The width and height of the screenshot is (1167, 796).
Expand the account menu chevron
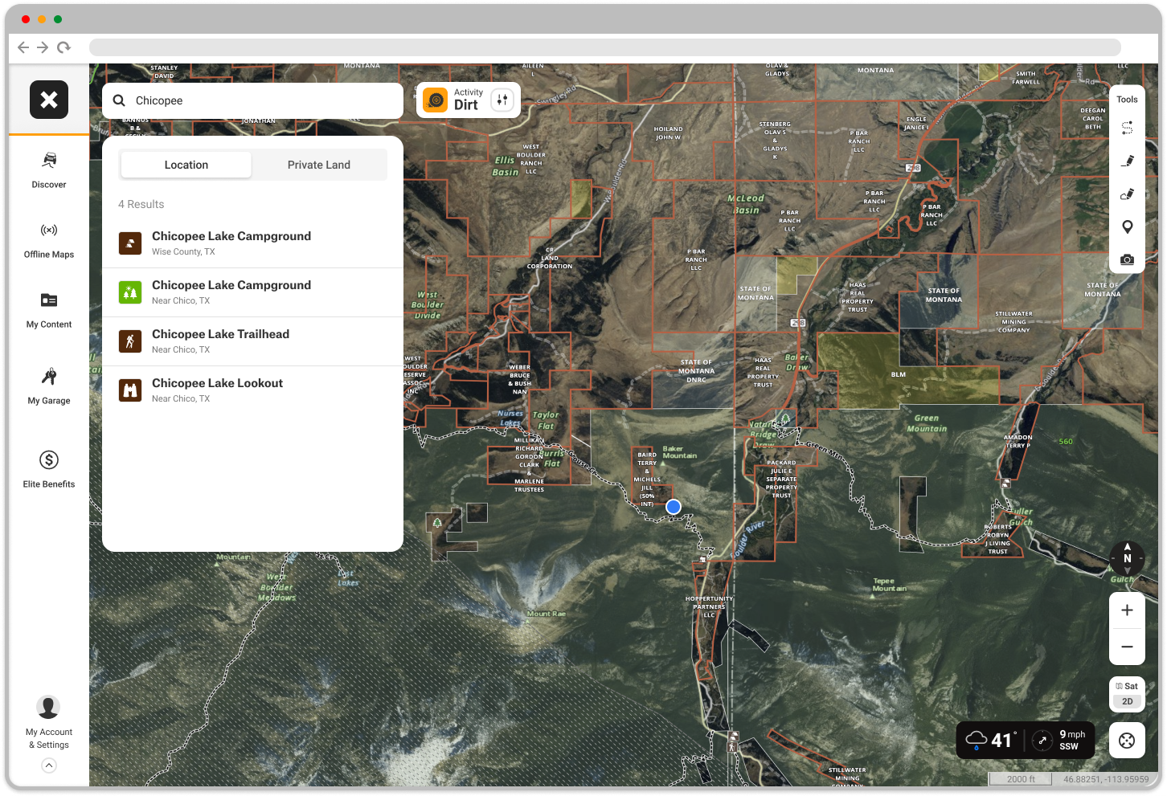pos(49,765)
